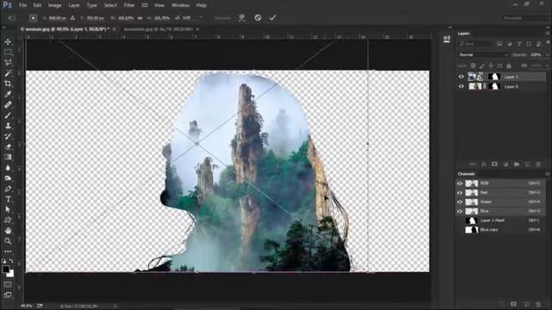Open the Layer menu
Screen dimensions: 552x310
click(74, 5)
